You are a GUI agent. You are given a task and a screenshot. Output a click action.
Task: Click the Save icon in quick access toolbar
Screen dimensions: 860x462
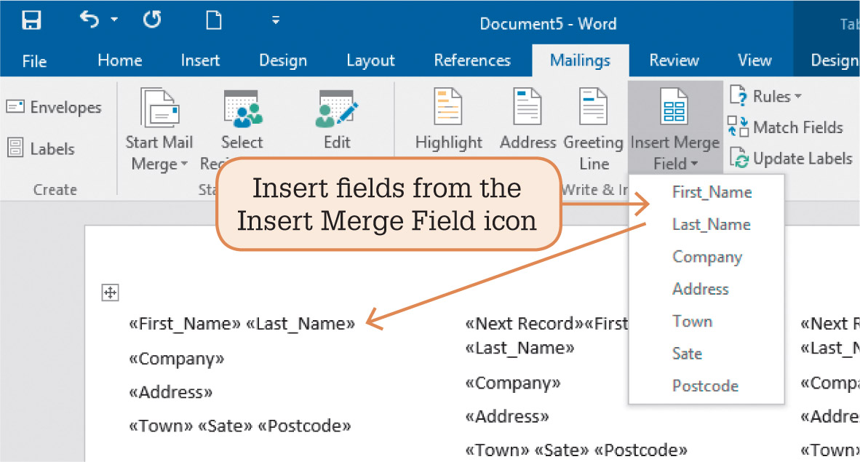click(x=31, y=20)
